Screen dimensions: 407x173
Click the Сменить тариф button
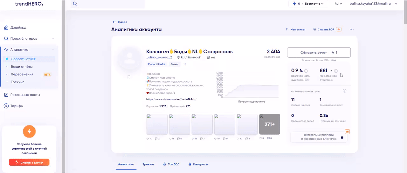[29, 163]
